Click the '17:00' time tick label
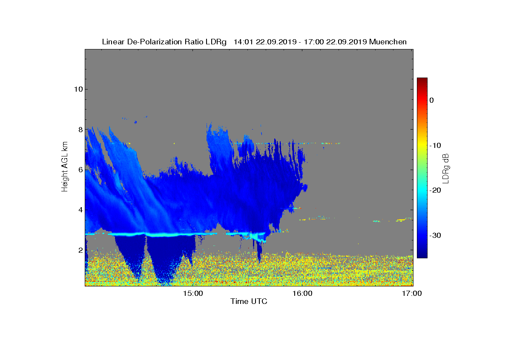This screenshot has width=511, height=341. pos(412,293)
